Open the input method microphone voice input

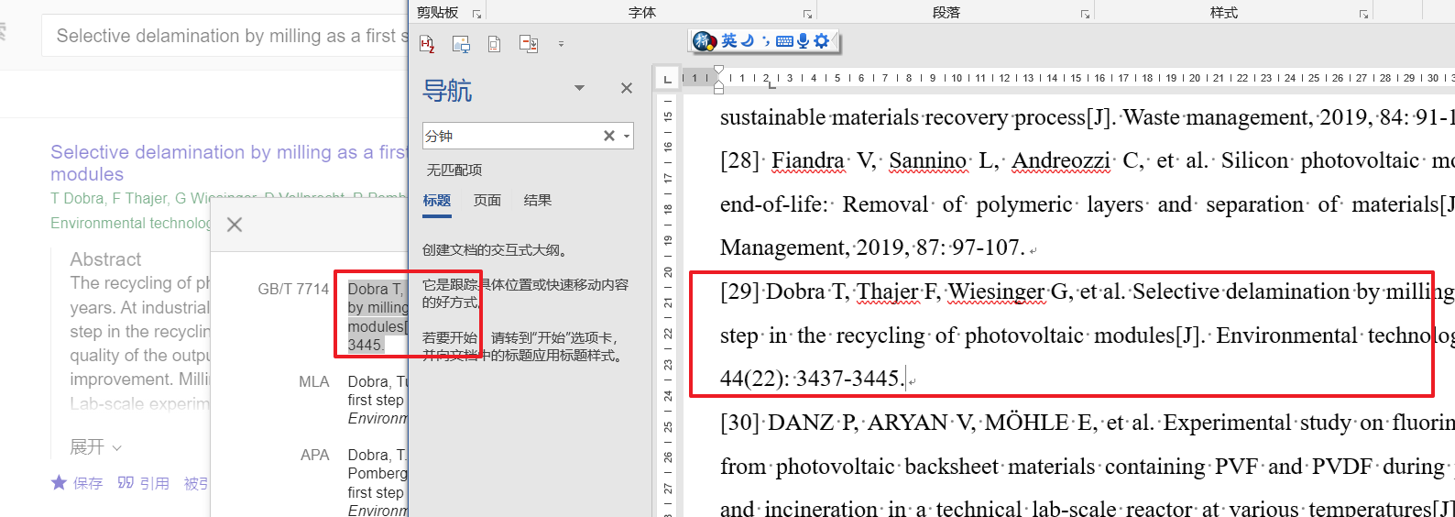[x=803, y=40]
